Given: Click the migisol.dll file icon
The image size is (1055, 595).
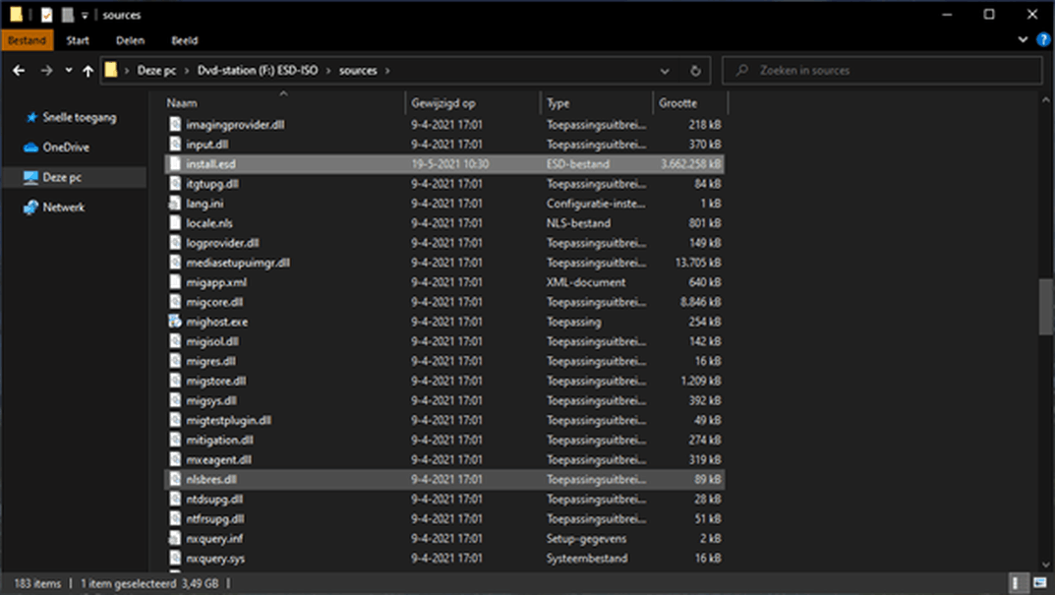Looking at the screenshot, I should point(175,341).
